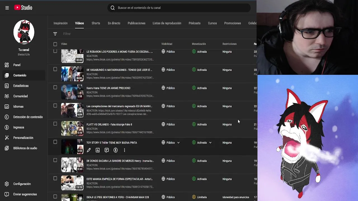Open the TOY STORY 5 video thumbnail

point(72,147)
